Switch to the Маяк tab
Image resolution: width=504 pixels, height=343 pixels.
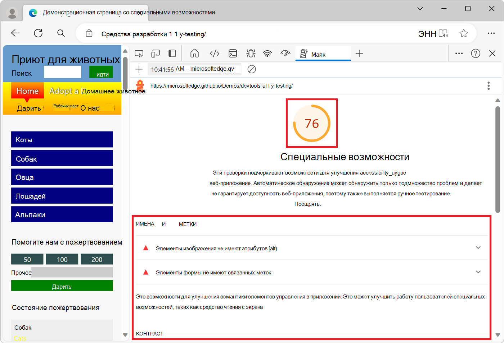(x=322, y=53)
